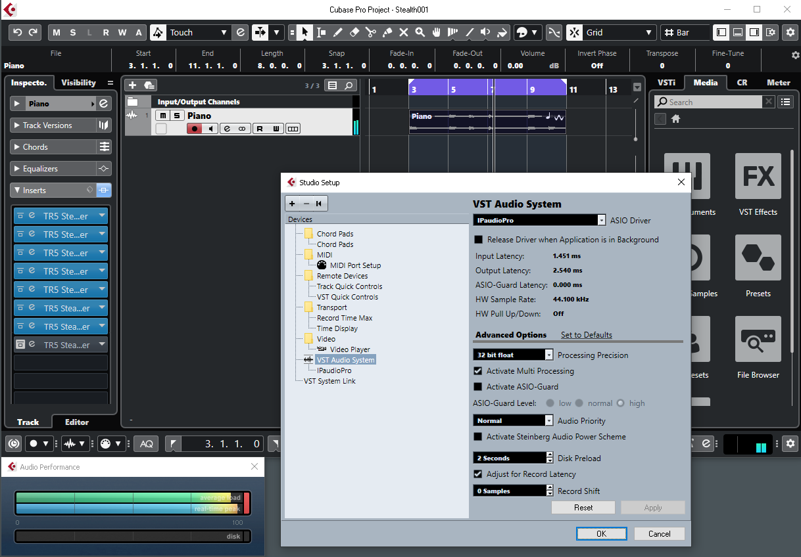Select the Range Selection tool
The image size is (801, 557).
(x=321, y=32)
